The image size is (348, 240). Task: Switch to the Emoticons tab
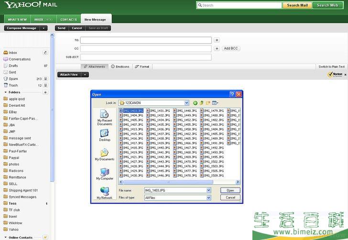(x=120, y=66)
